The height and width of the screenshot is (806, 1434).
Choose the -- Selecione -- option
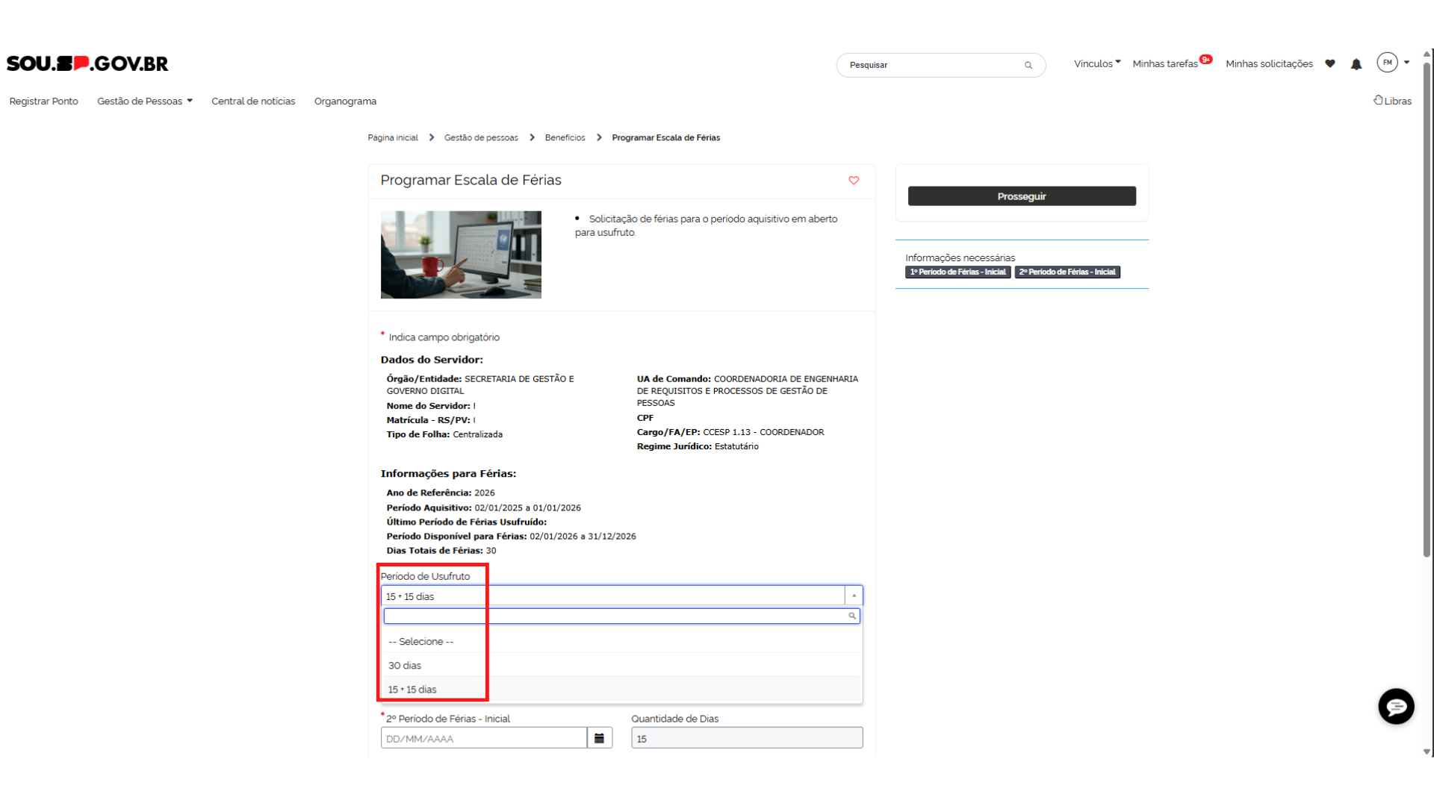(420, 642)
